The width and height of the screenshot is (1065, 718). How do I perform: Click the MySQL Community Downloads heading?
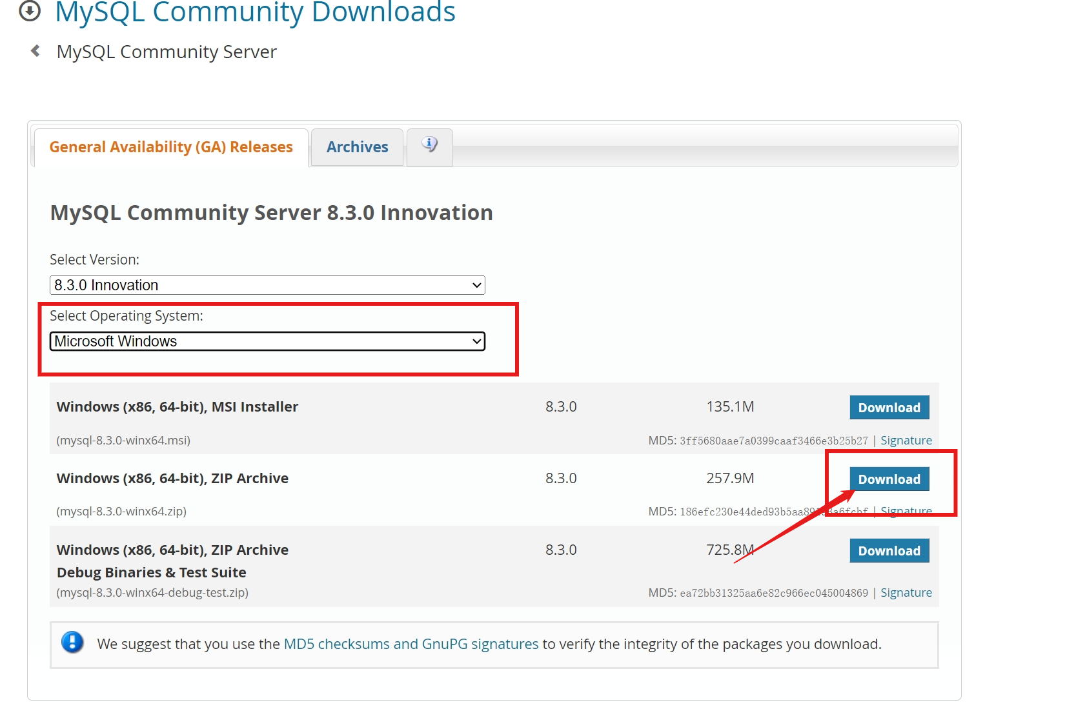coord(255,12)
